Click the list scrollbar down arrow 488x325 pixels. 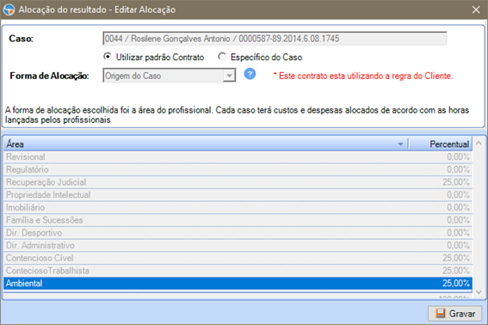pyautogui.click(x=479, y=292)
